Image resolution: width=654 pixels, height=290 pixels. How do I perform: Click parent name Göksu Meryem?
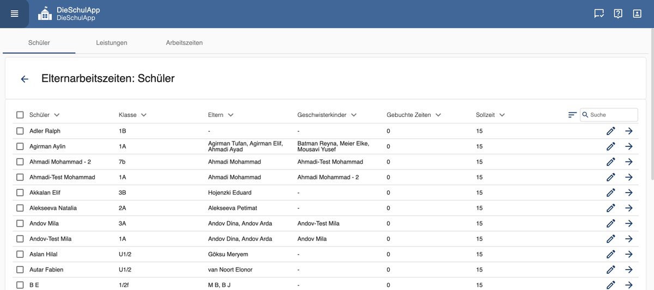tap(228, 254)
